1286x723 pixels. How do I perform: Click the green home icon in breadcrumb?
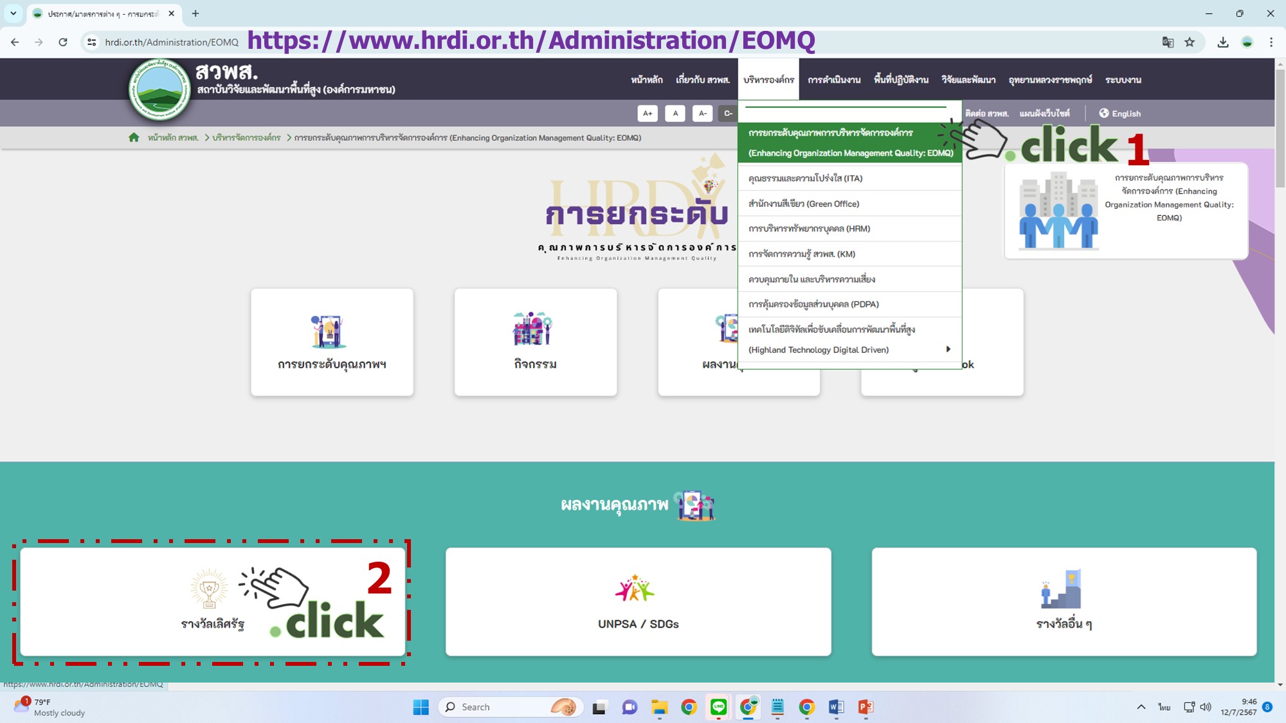point(134,138)
